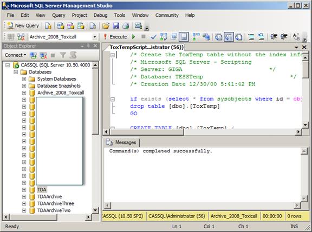This screenshot has height=232, width=312.
Task: Click the Disconnect icon in Object Explorer
Action: [x=43, y=55]
